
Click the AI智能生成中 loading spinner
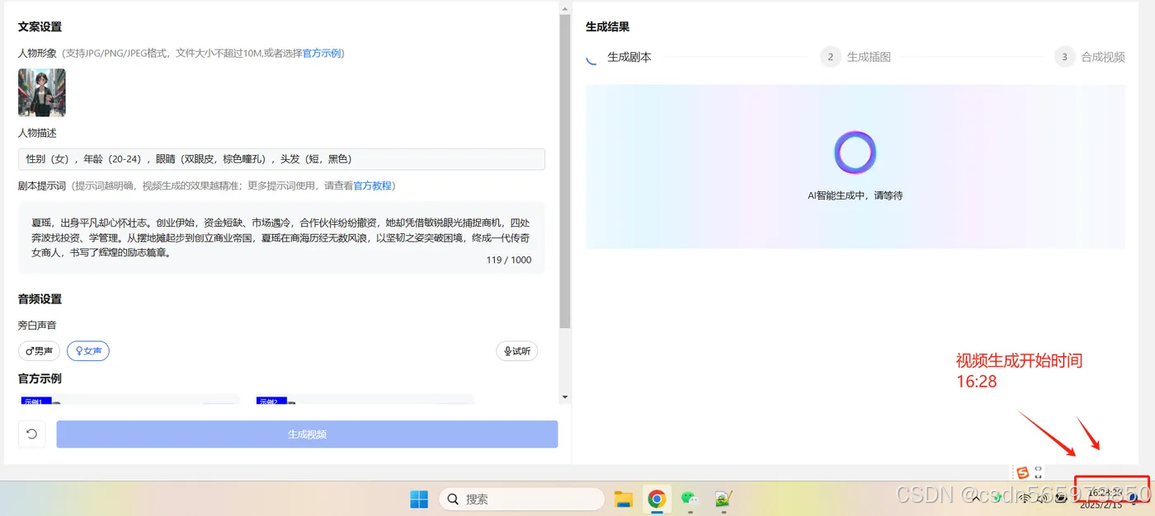coord(855,152)
